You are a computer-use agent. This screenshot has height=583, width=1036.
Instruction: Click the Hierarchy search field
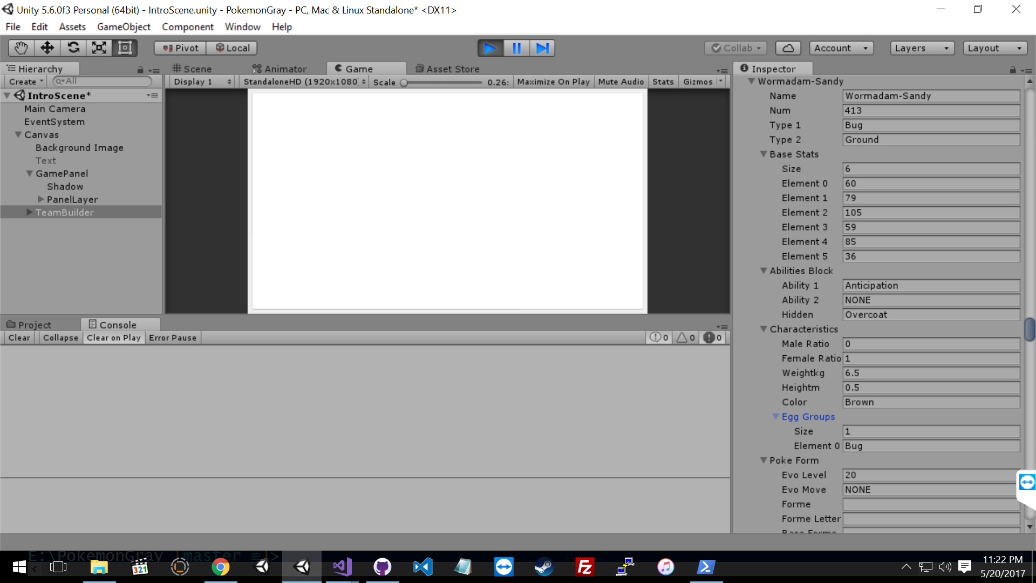pos(103,81)
